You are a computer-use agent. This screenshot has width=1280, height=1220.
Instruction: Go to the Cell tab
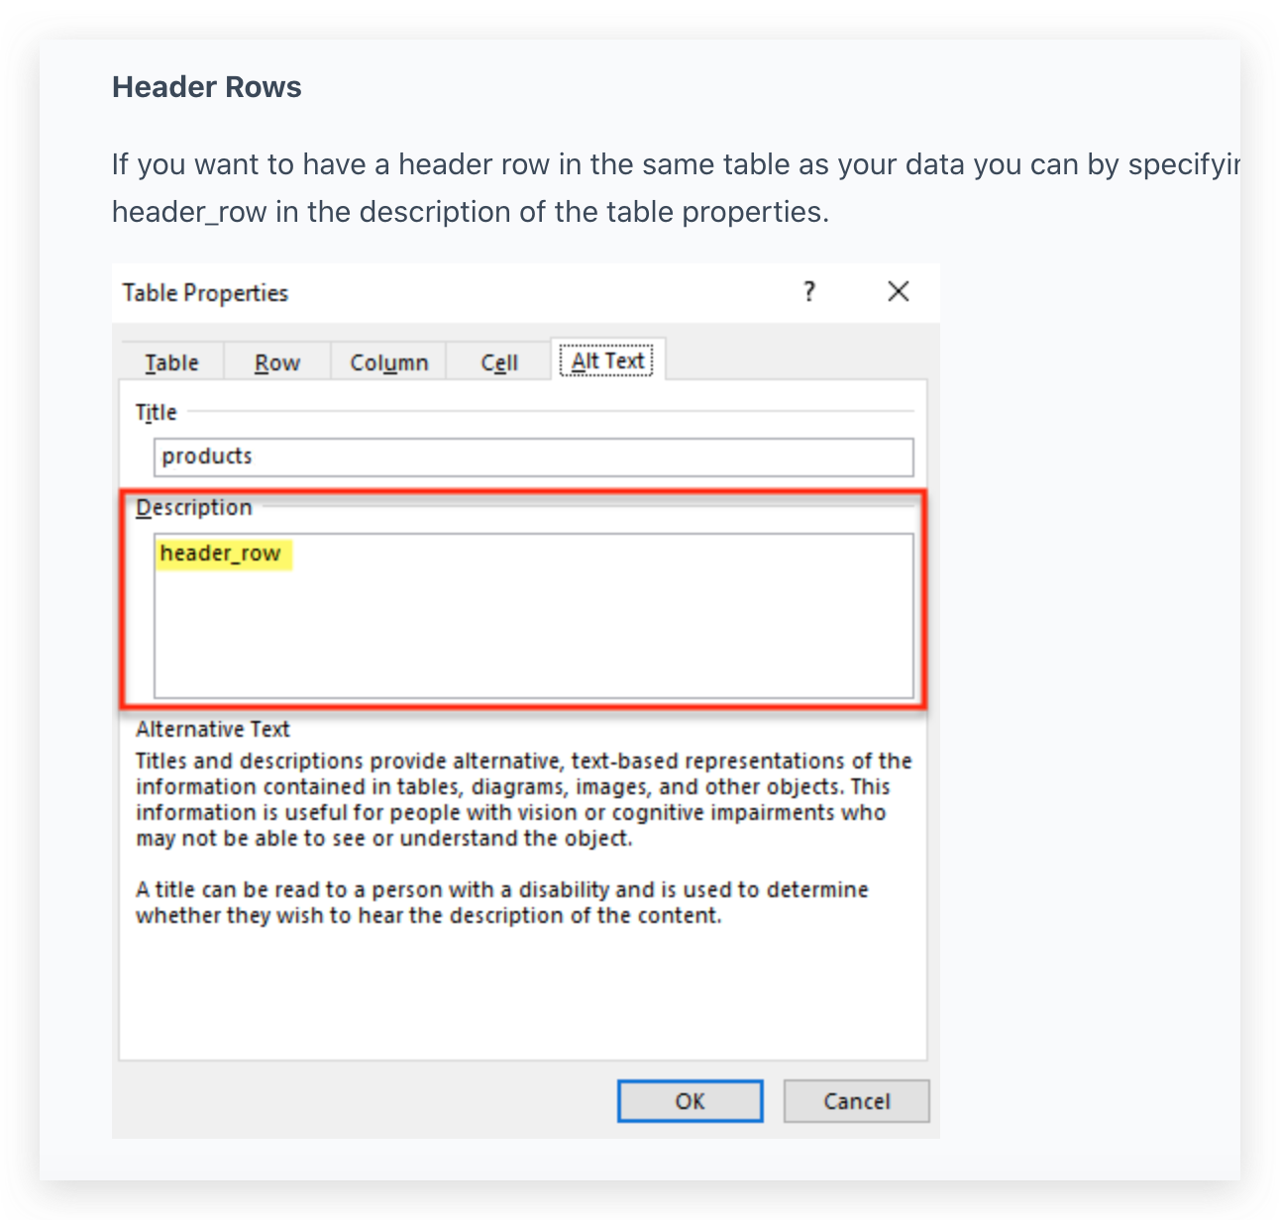[x=499, y=362]
